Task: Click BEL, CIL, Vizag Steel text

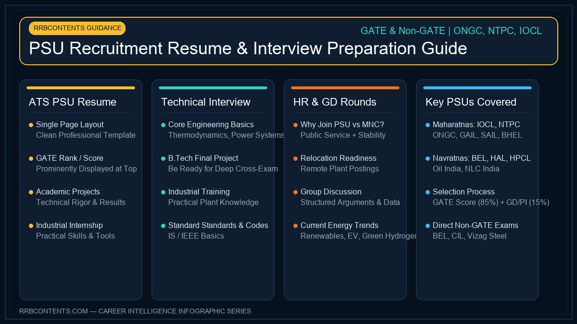Action: [470, 236]
